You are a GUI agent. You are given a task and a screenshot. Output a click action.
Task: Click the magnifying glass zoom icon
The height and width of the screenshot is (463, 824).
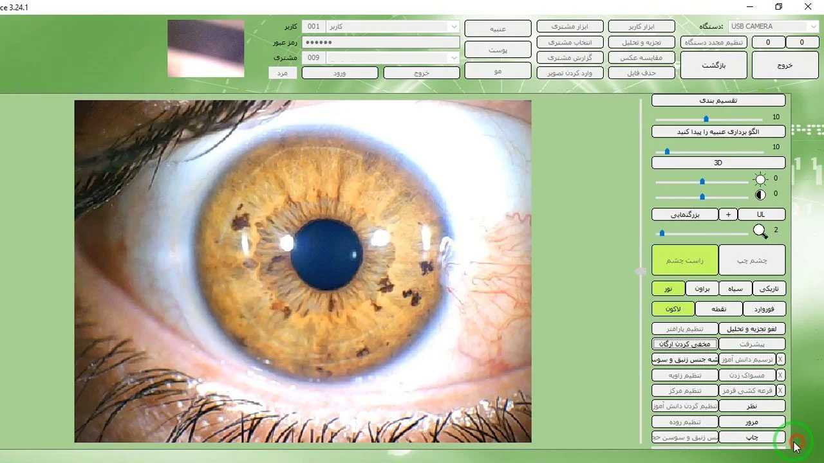[x=760, y=231]
